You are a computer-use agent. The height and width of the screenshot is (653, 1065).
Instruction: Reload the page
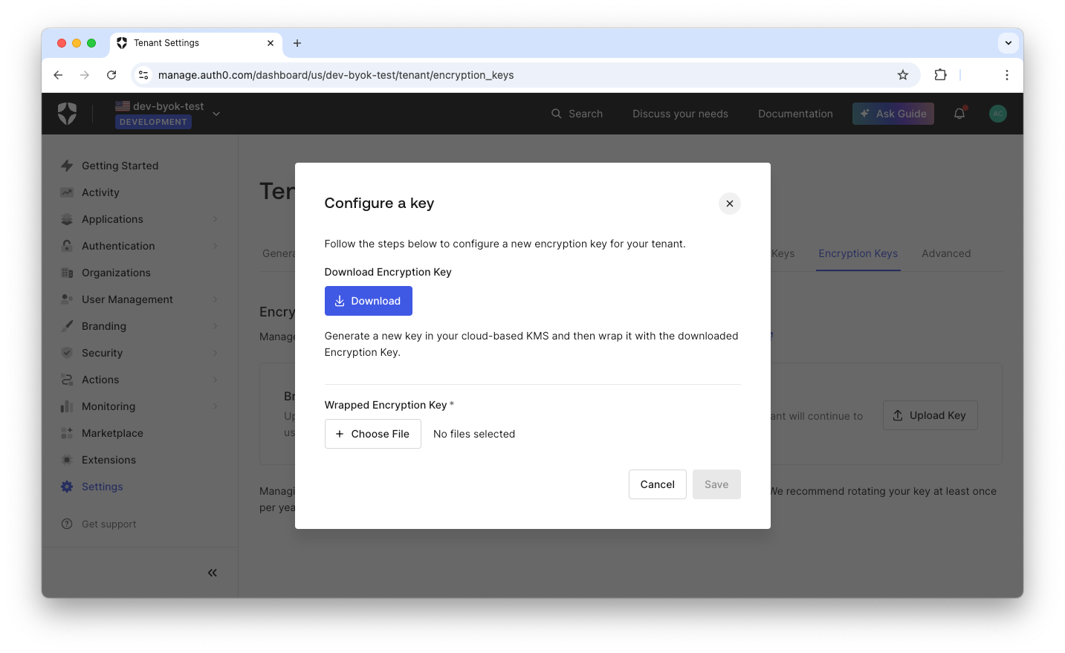111,75
